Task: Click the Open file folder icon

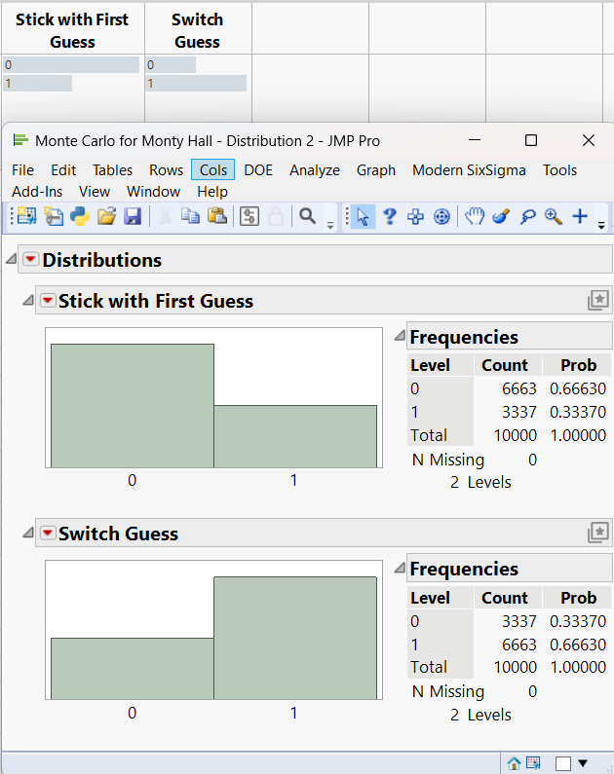Action: (x=106, y=216)
